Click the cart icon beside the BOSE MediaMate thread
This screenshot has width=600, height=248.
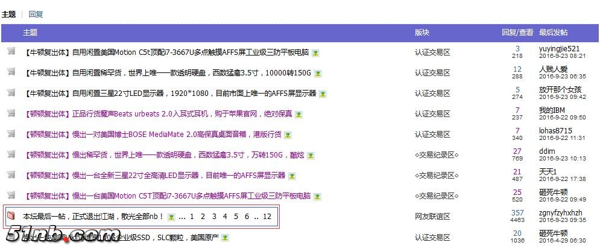(11, 133)
